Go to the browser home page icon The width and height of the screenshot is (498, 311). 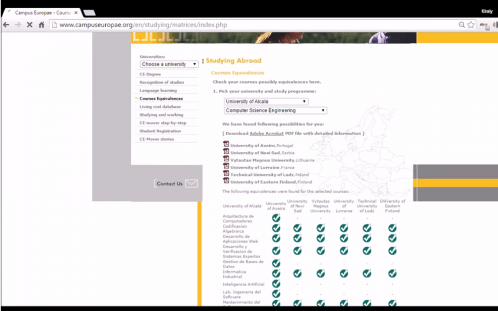[x=41, y=24]
